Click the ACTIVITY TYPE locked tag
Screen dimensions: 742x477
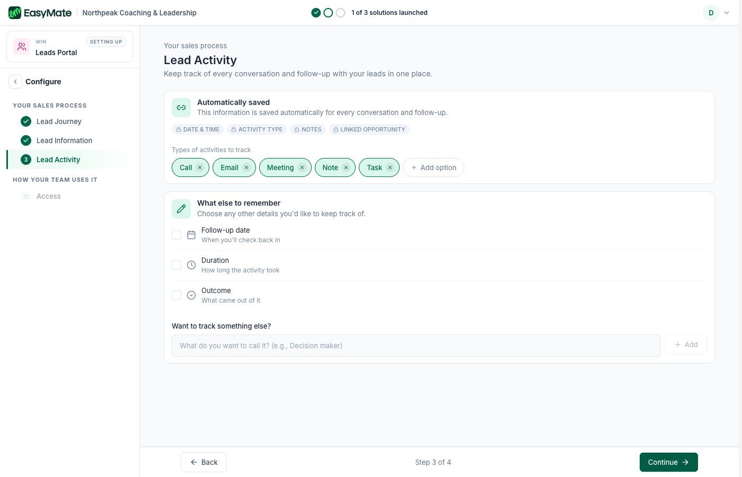(x=257, y=129)
